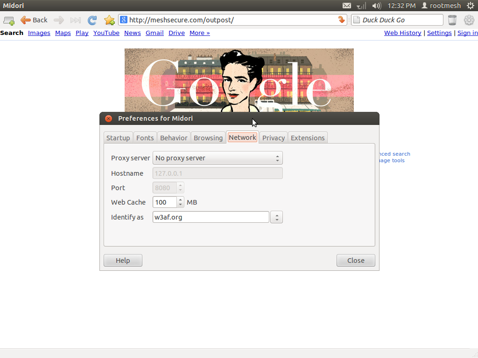Open the network signal indicator
This screenshot has height=358, width=478.
(x=361, y=6)
